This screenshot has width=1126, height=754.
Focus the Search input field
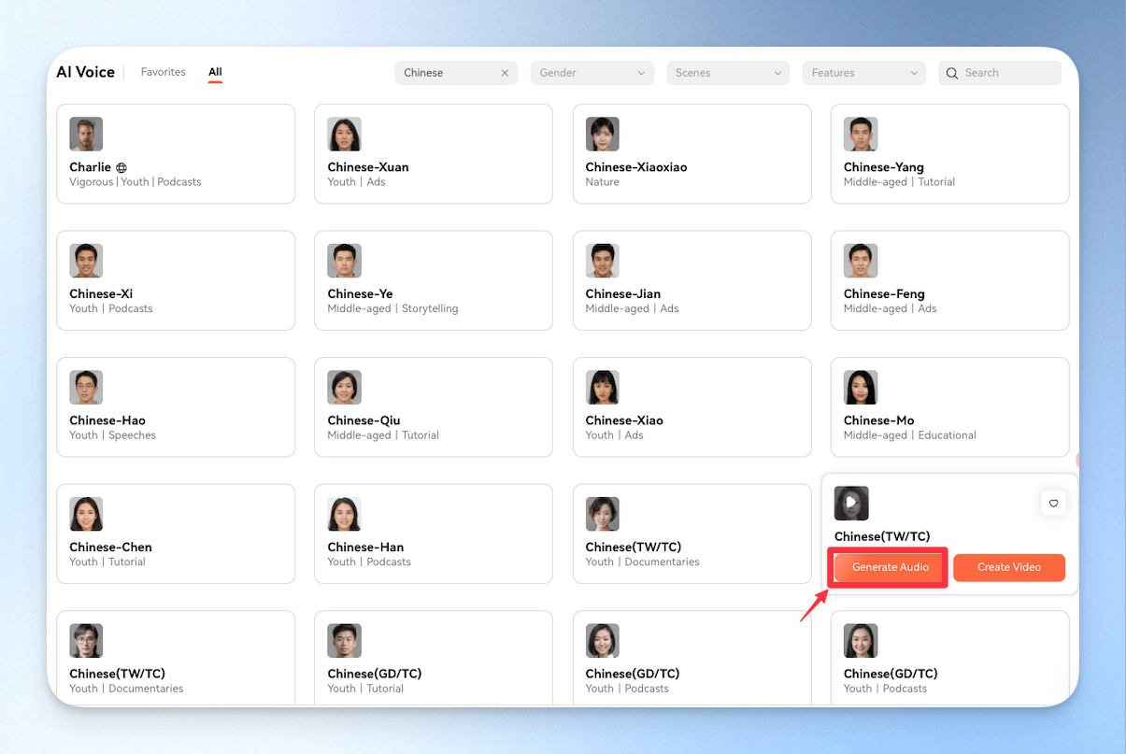click(x=1000, y=73)
